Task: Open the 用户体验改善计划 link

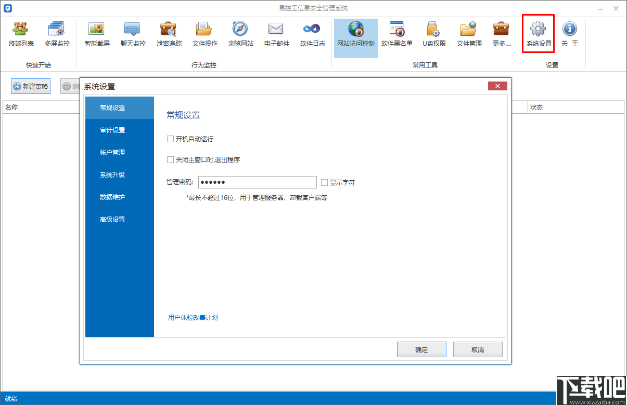Action: (193, 317)
